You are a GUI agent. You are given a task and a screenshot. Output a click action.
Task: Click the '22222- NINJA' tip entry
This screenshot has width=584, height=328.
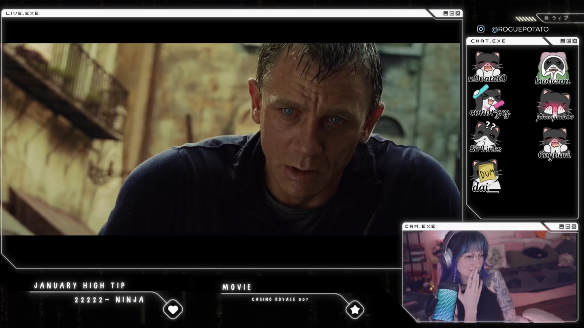(x=109, y=300)
